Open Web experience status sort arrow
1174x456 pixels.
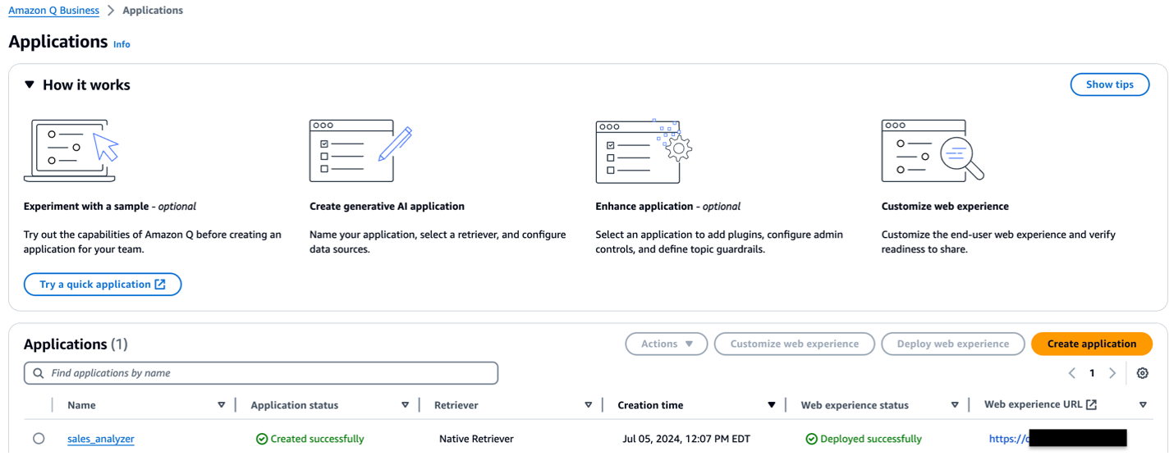pyautogui.click(x=955, y=405)
